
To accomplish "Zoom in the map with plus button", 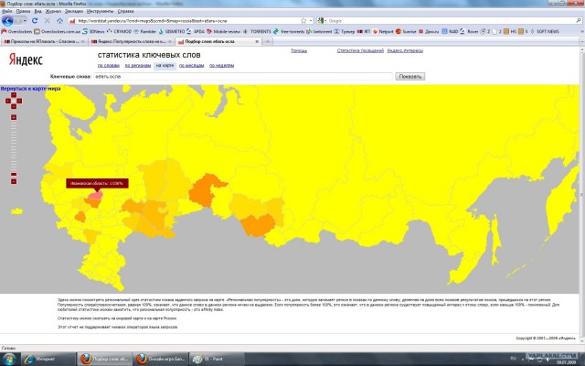I will tap(14, 117).
